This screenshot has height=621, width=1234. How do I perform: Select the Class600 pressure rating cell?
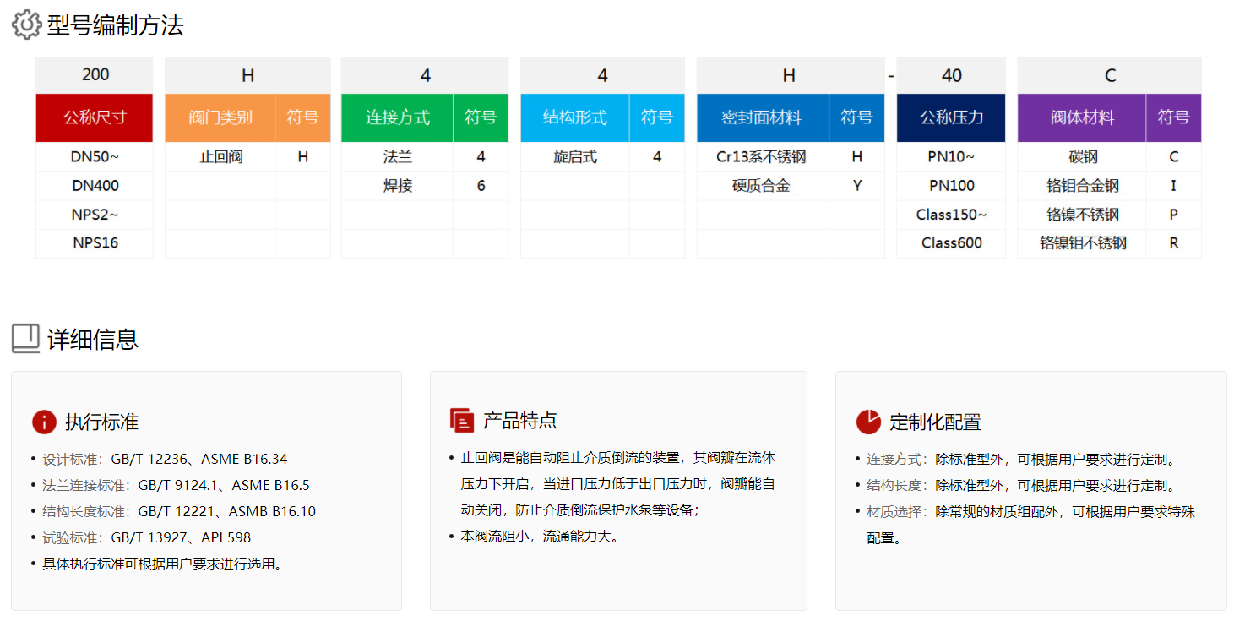point(950,242)
